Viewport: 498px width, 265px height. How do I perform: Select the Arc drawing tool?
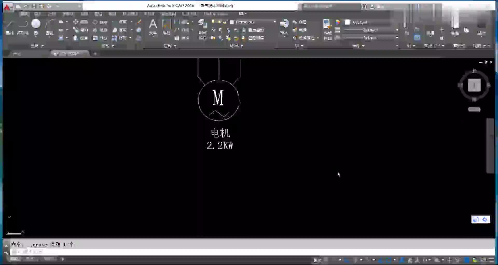coord(49,27)
